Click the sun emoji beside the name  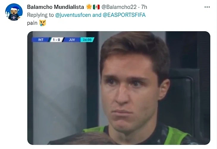[89, 7]
